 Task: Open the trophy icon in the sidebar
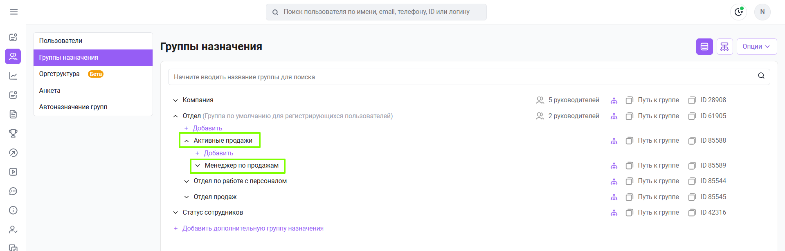click(x=13, y=133)
